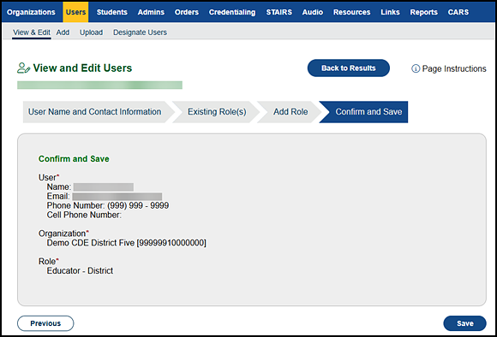Open the Upload subtab
Screen dimensions: 497x337
91,33
